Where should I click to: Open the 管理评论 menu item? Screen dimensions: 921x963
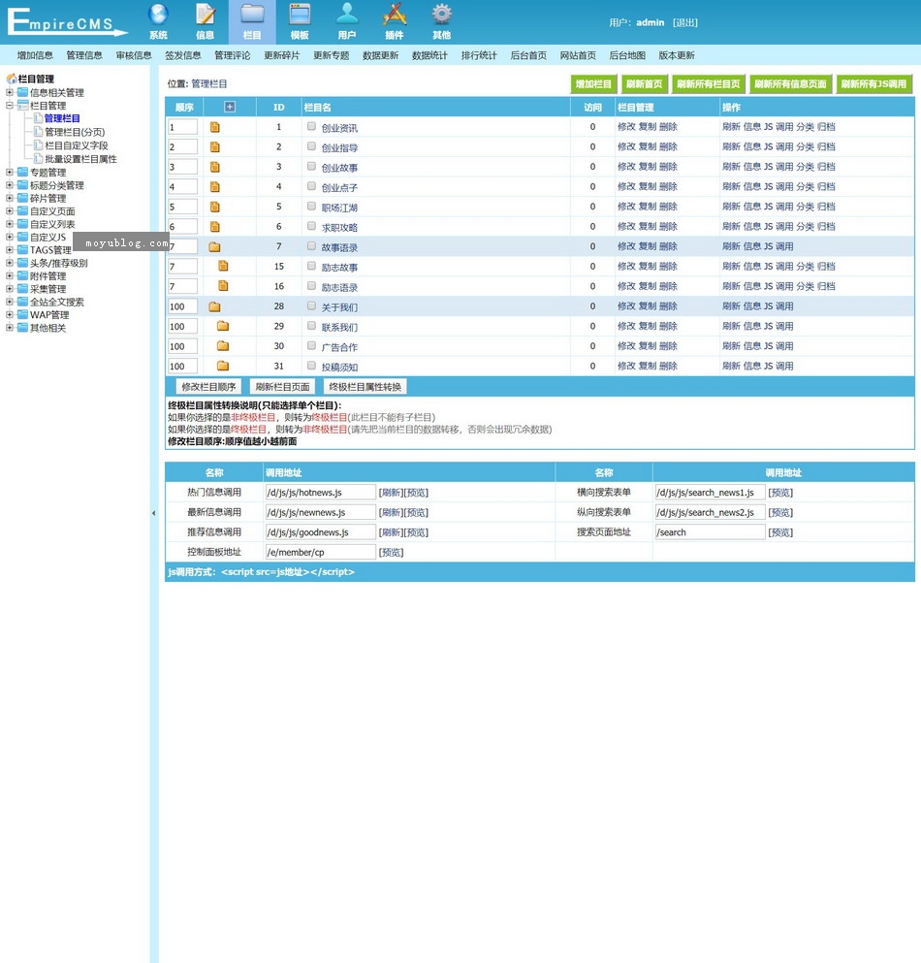[x=232, y=55]
